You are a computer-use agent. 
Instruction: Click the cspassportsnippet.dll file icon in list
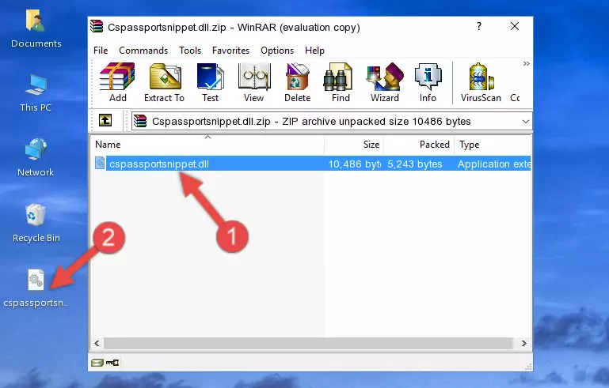pos(100,164)
